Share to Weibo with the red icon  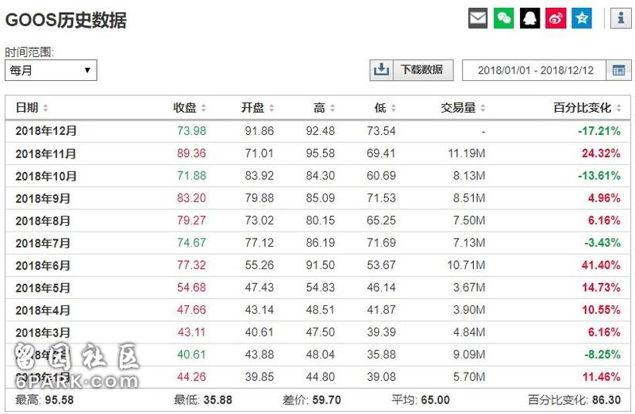556,18
